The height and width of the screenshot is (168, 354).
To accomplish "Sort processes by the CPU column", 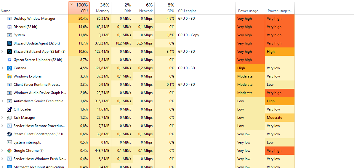I will point(79,8).
